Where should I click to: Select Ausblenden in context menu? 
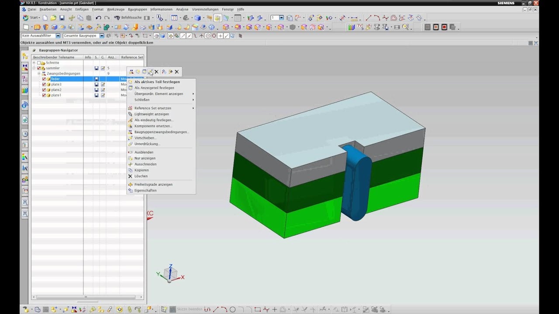161,152
